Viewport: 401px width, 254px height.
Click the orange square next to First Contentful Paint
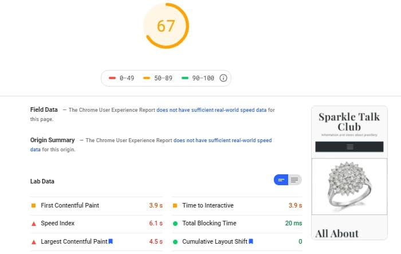pos(33,205)
